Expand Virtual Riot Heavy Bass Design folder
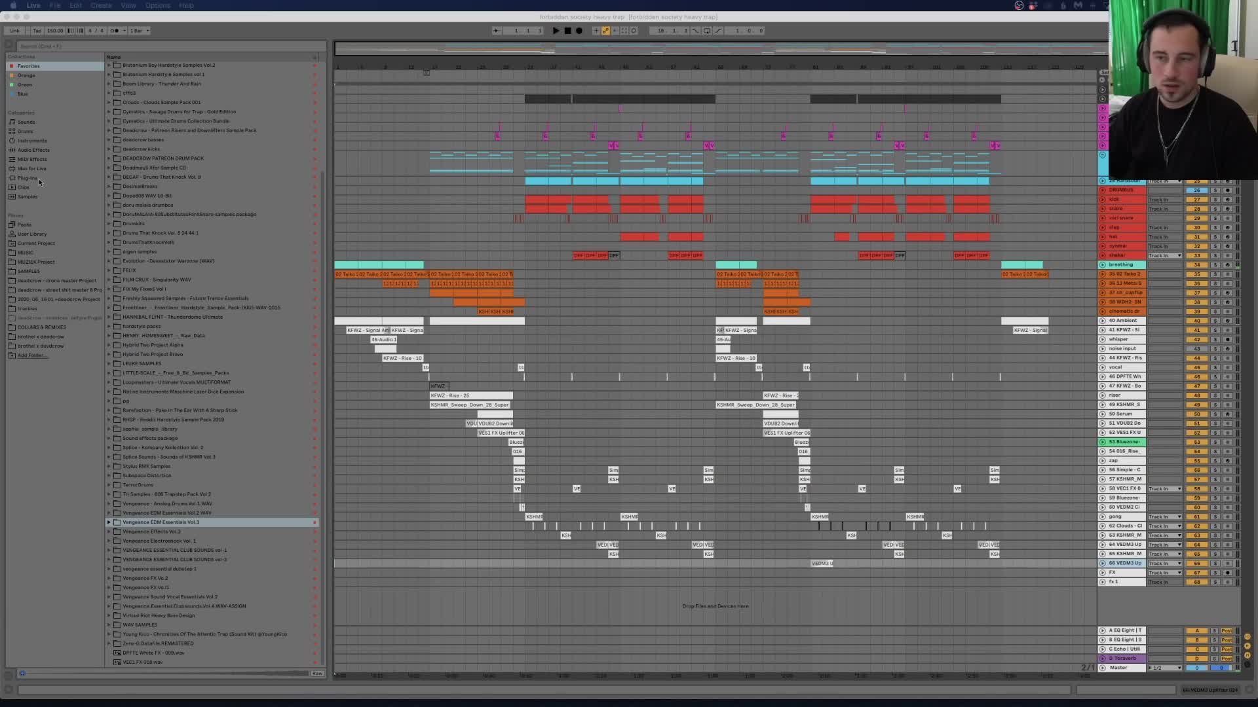The height and width of the screenshot is (707, 1258). (109, 615)
